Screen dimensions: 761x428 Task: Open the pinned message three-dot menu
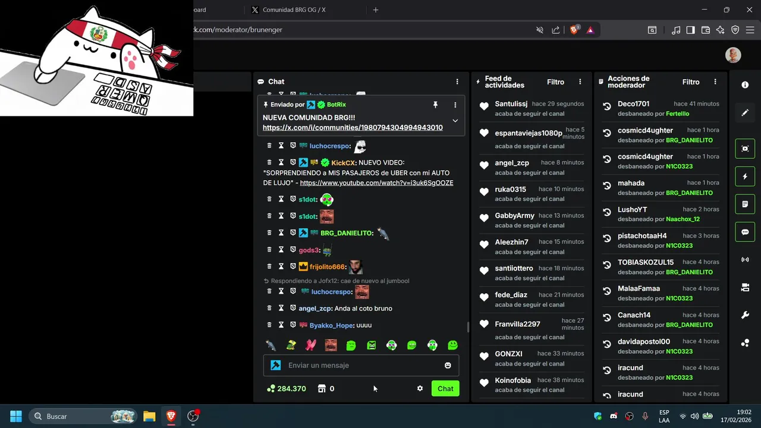(x=455, y=105)
